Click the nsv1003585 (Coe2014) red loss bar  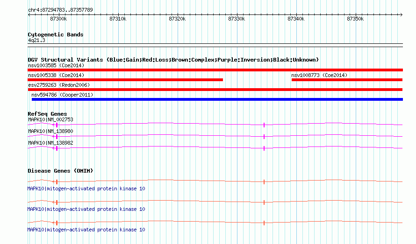click(215, 70)
